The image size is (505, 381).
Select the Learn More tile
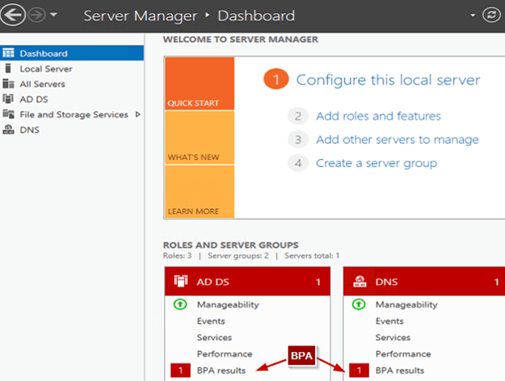(x=200, y=192)
